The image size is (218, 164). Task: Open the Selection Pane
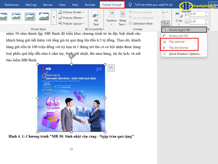[x=141, y=24]
